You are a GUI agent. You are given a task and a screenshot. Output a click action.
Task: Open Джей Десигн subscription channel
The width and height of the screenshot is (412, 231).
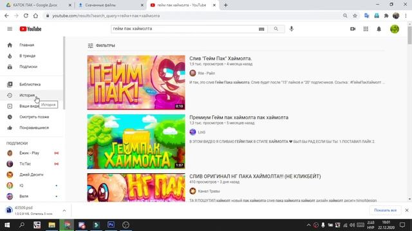click(32, 175)
